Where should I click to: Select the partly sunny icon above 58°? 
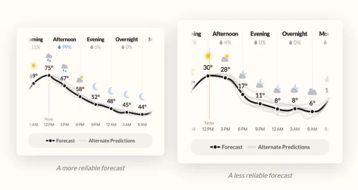tap(80, 79)
